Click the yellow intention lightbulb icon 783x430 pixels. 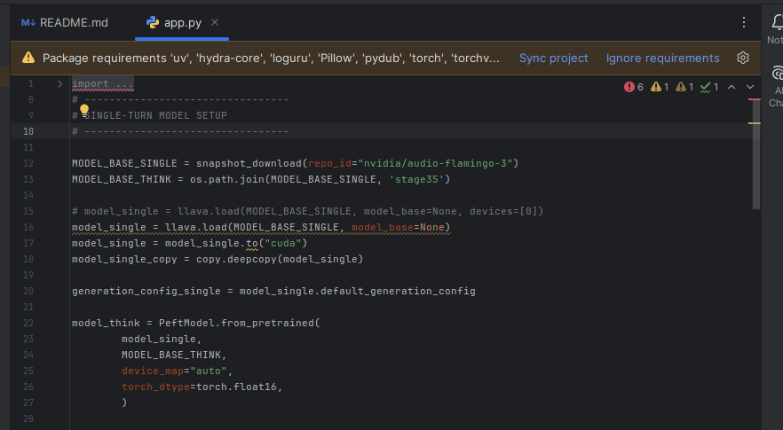[x=85, y=111]
